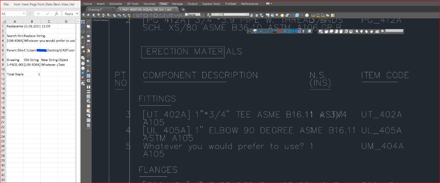
Task: Switch to the Drawing1 file tab
Action: click(x=96, y=9)
